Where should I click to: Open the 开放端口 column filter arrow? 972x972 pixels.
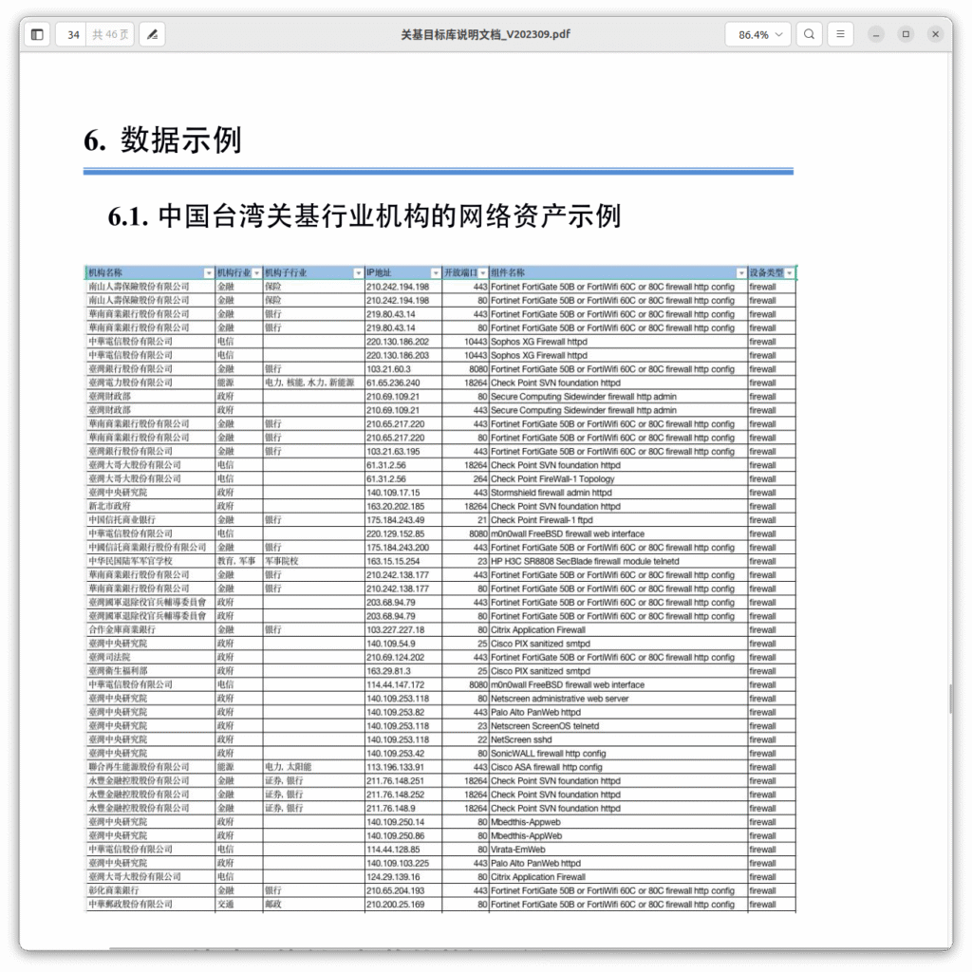pyautogui.click(x=483, y=273)
